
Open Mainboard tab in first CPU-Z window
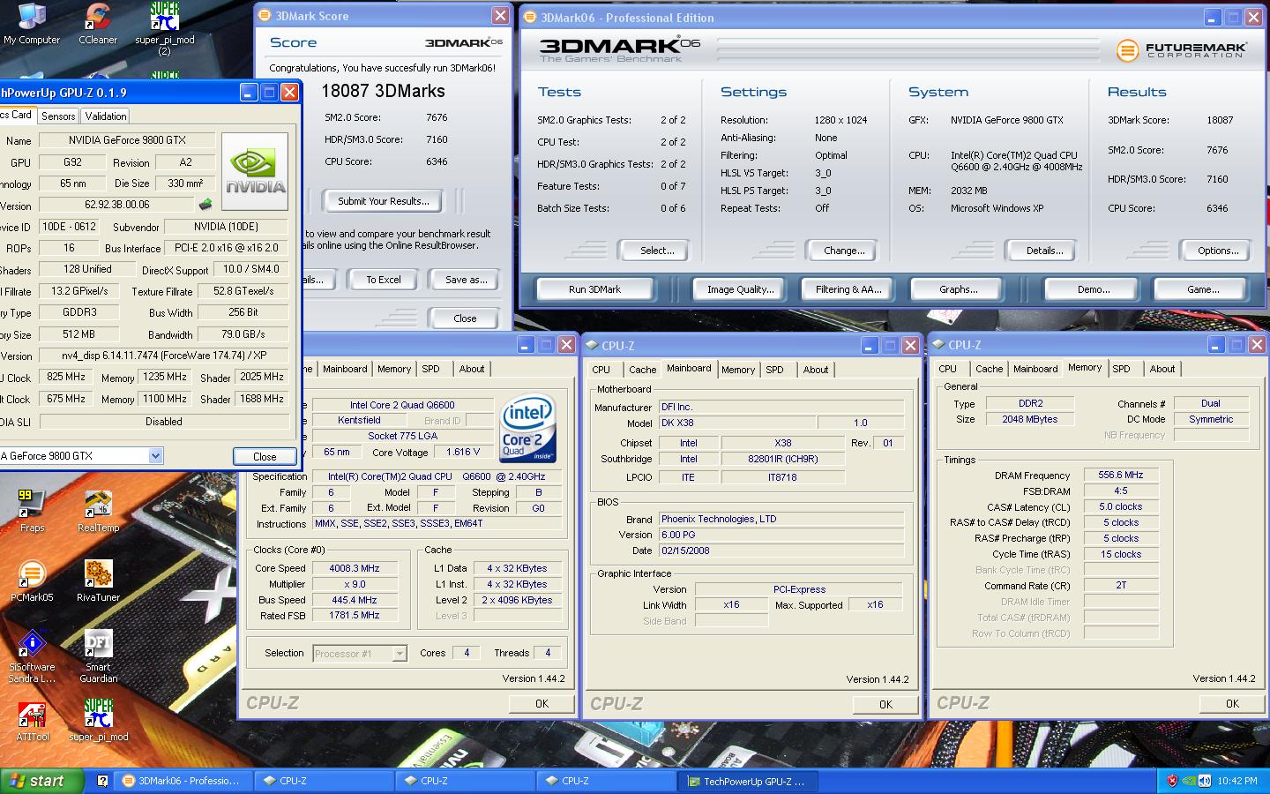pyautogui.click(x=345, y=370)
